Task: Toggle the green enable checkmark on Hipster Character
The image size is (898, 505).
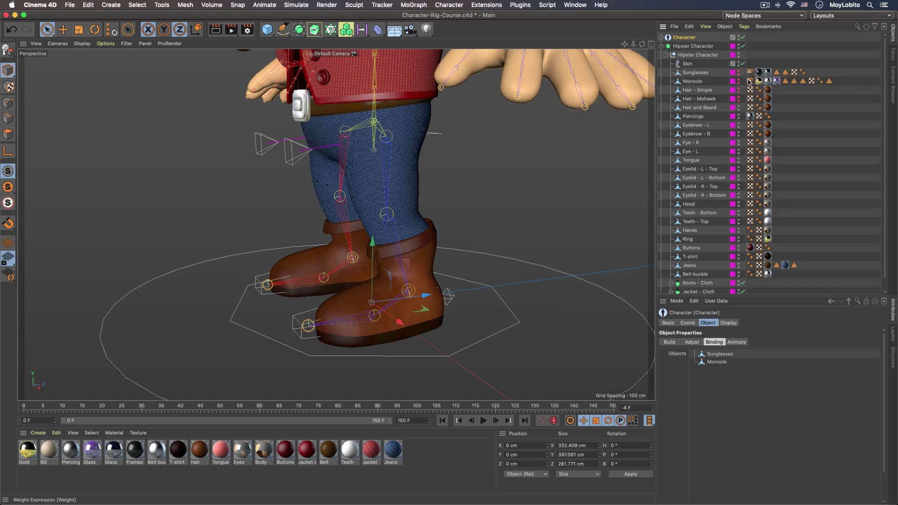Action: click(742, 46)
